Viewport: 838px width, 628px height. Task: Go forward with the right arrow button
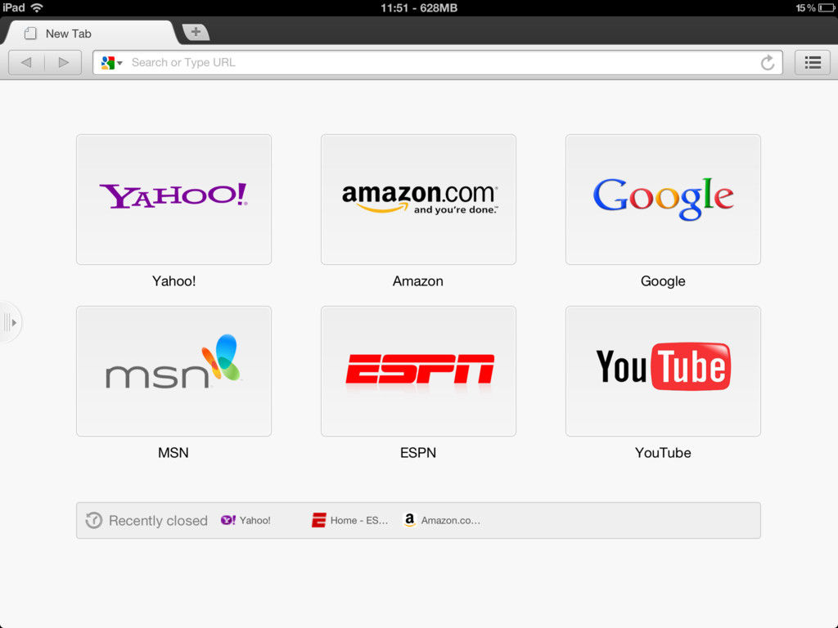[x=63, y=62]
